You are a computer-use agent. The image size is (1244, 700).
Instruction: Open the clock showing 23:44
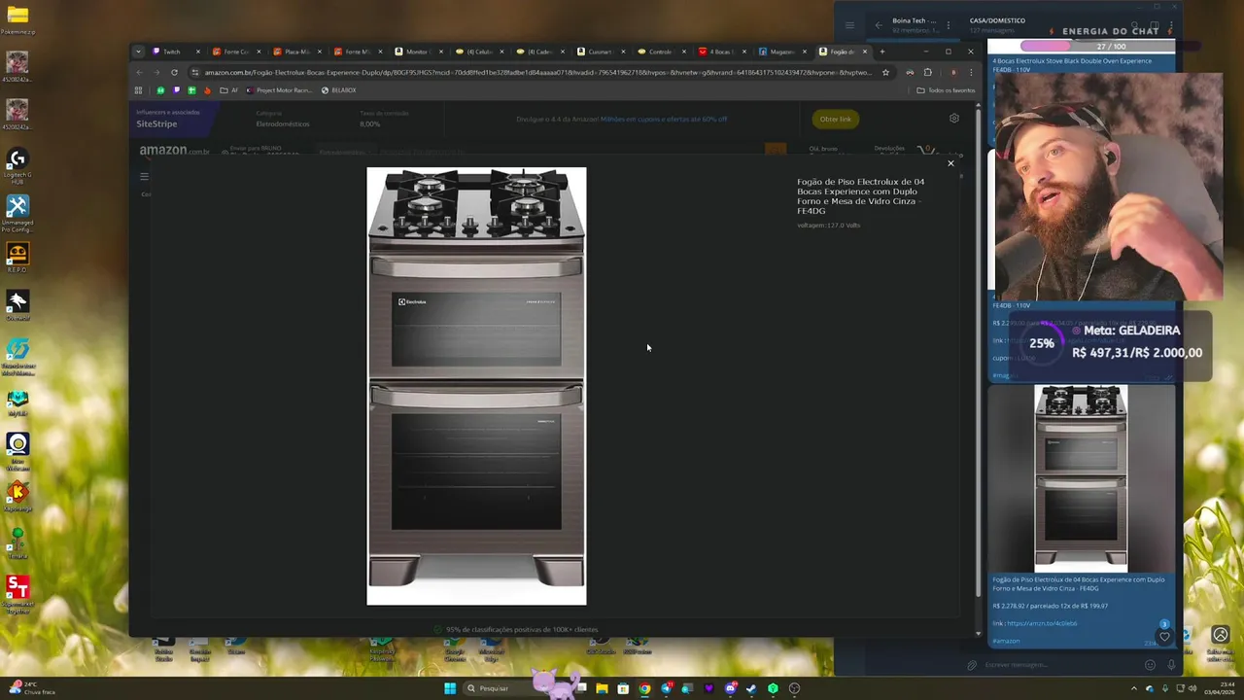(1219, 688)
